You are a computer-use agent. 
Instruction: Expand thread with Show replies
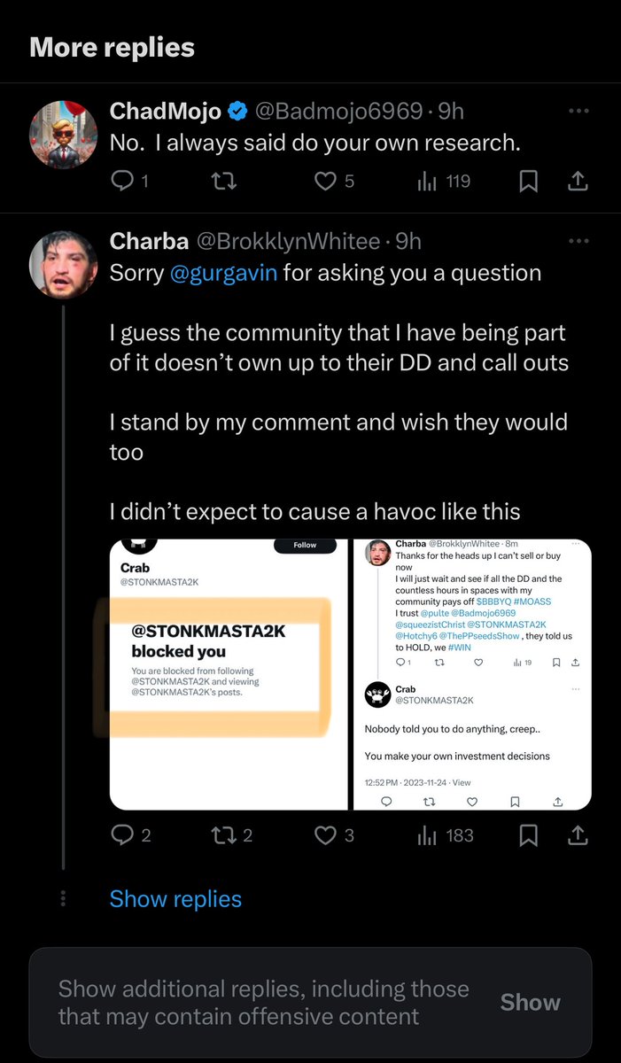click(175, 899)
